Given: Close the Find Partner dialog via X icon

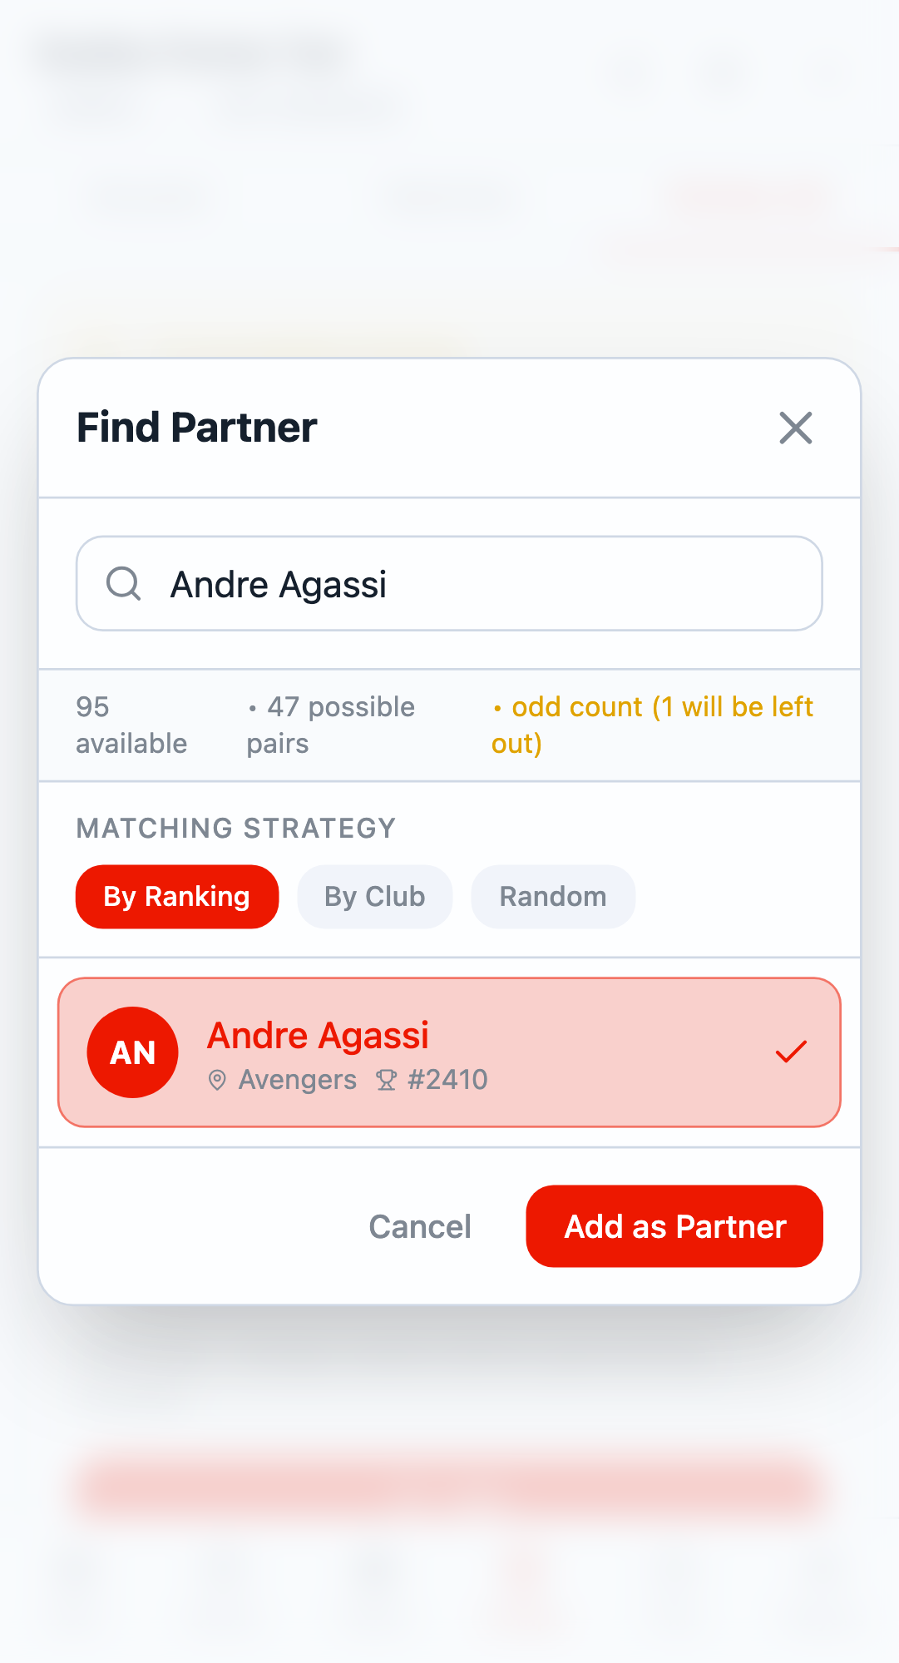Looking at the screenshot, I should (795, 428).
